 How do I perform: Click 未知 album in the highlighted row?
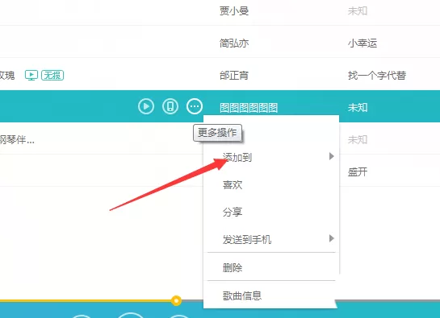coord(358,107)
